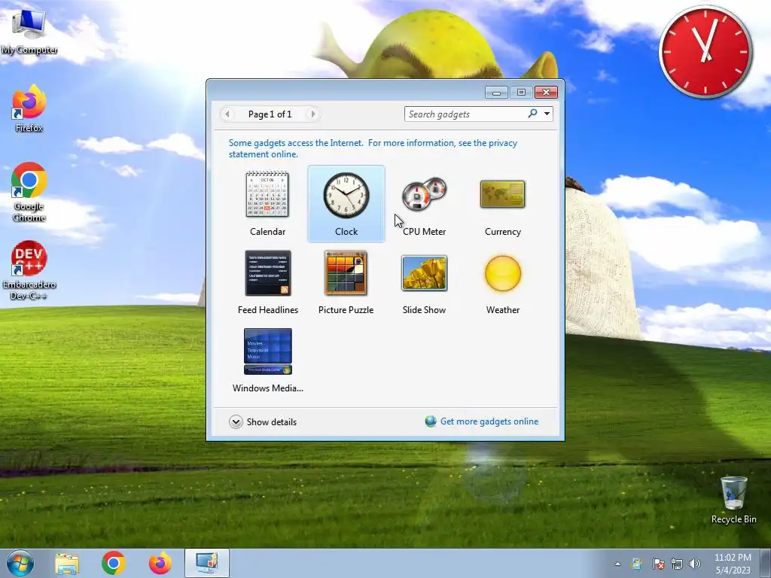Go to next gadgets page
The image size is (771, 578).
point(312,114)
